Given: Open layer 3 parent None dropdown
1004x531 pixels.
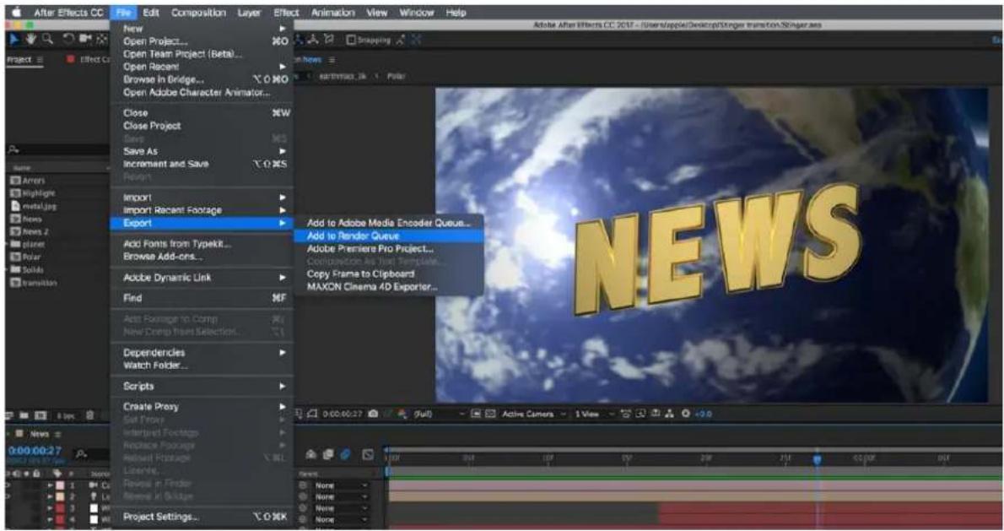Looking at the screenshot, I should [x=341, y=508].
